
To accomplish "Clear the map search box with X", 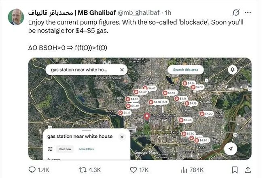I will (122, 70).
